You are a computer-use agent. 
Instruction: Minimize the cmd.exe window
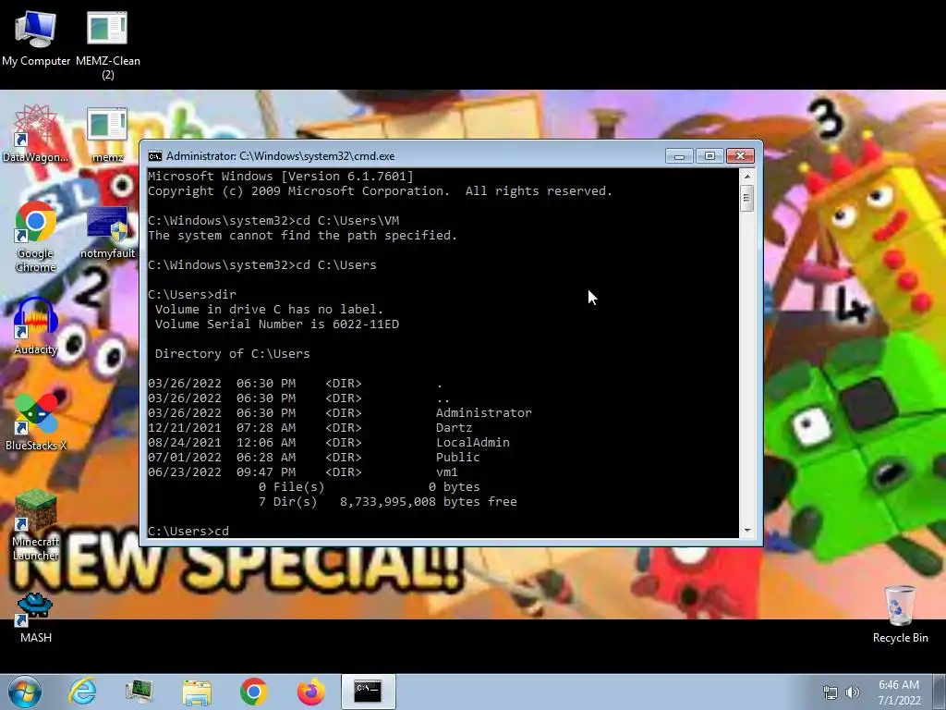(x=679, y=155)
